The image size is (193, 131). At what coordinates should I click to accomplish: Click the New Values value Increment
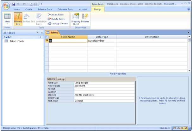[x=104, y=86]
